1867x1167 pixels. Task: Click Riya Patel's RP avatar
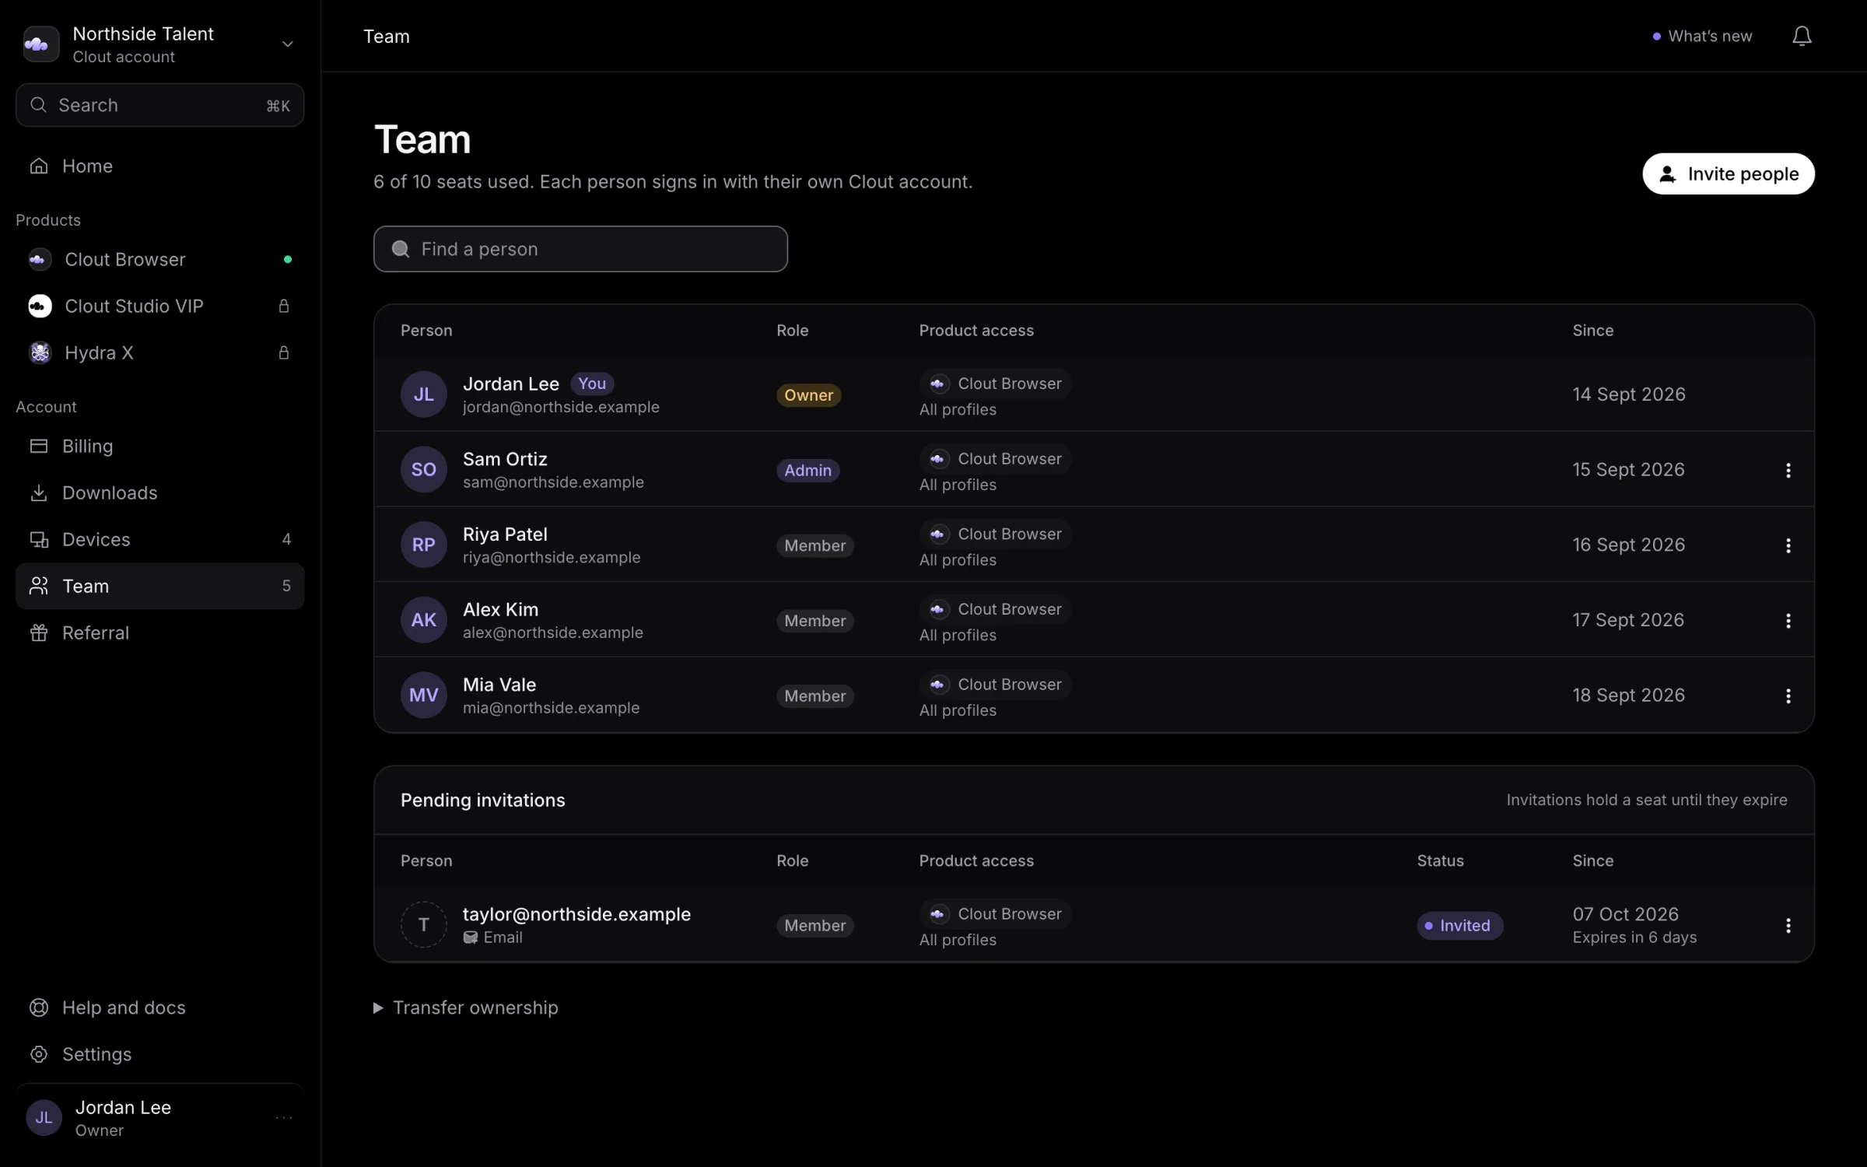423,545
